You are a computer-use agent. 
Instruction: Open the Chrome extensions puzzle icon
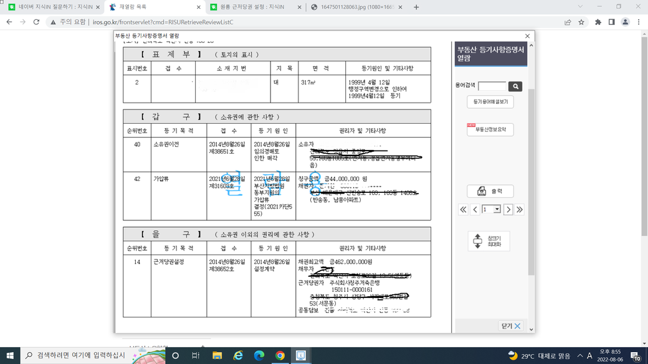598,22
